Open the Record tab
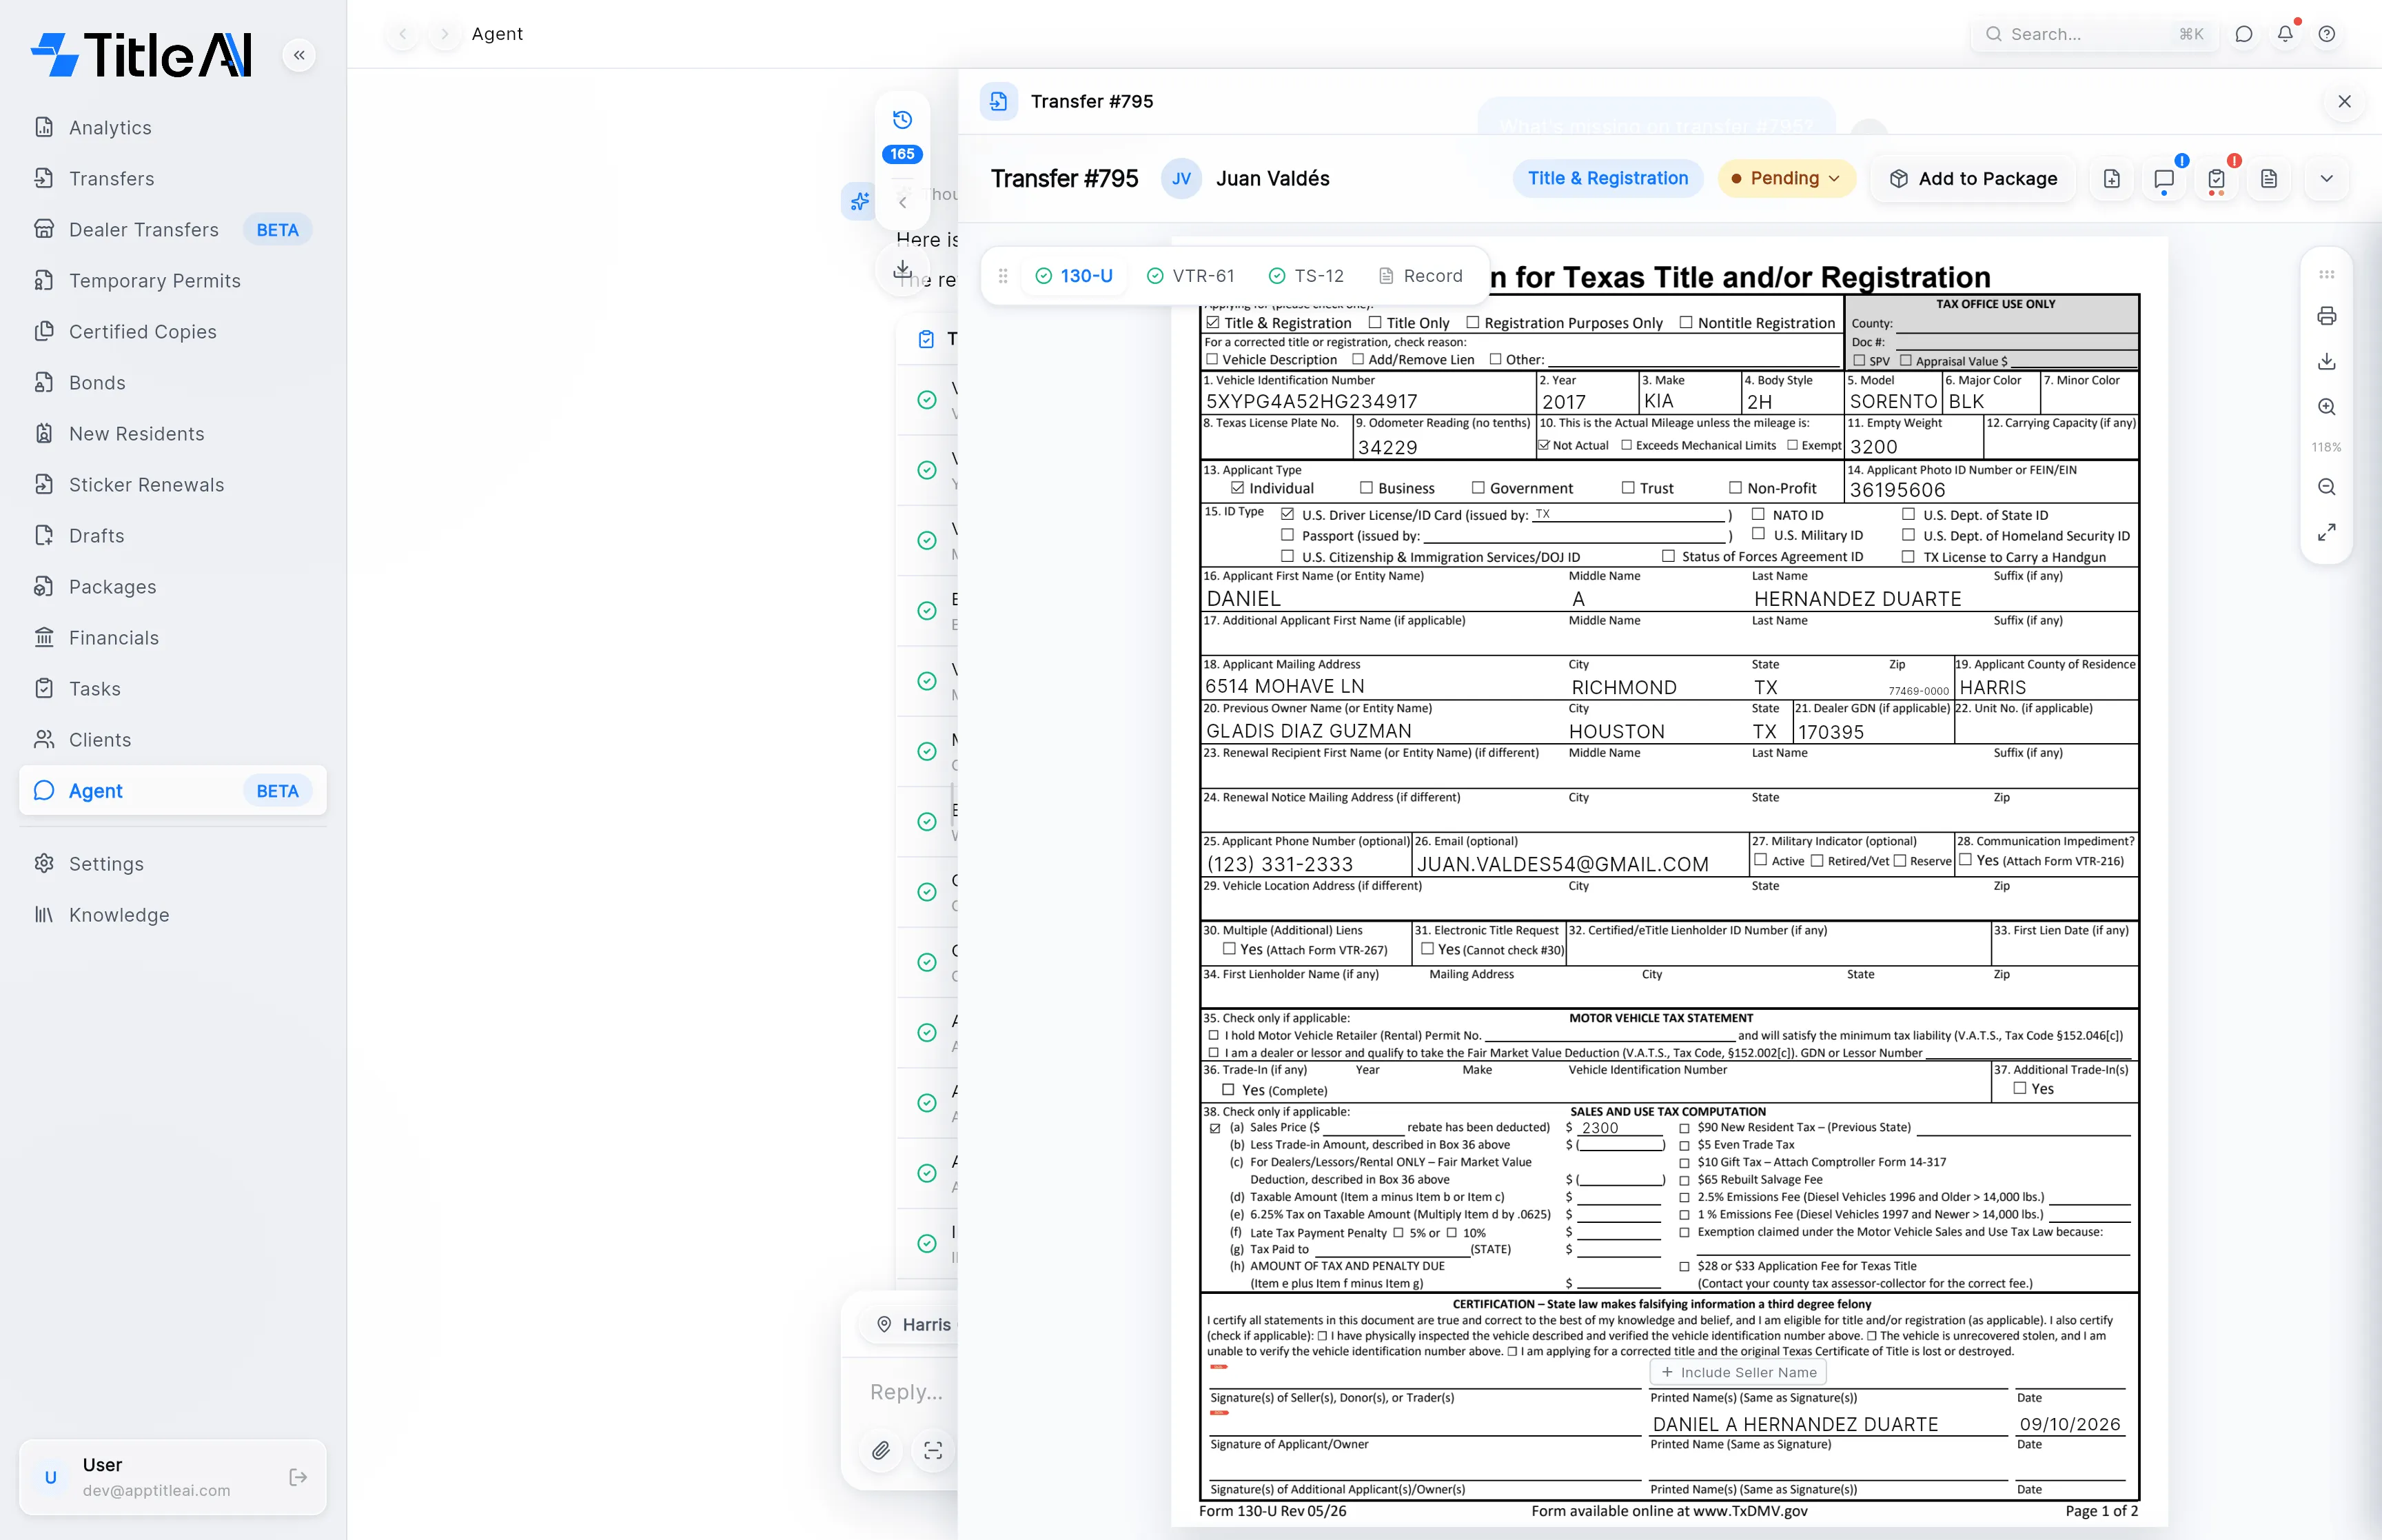Viewport: 2382px width, 1540px height. pyautogui.click(x=1421, y=275)
